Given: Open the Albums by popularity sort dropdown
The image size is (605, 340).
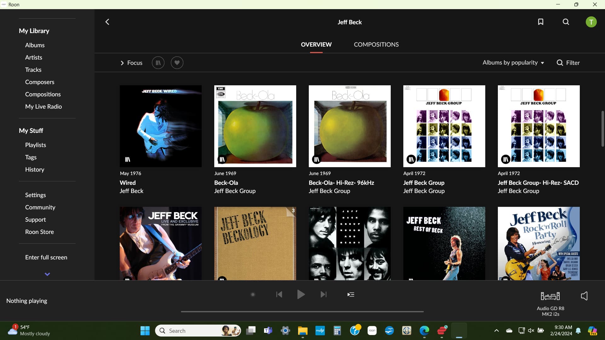Looking at the screenshot, I should coord(513,63).
